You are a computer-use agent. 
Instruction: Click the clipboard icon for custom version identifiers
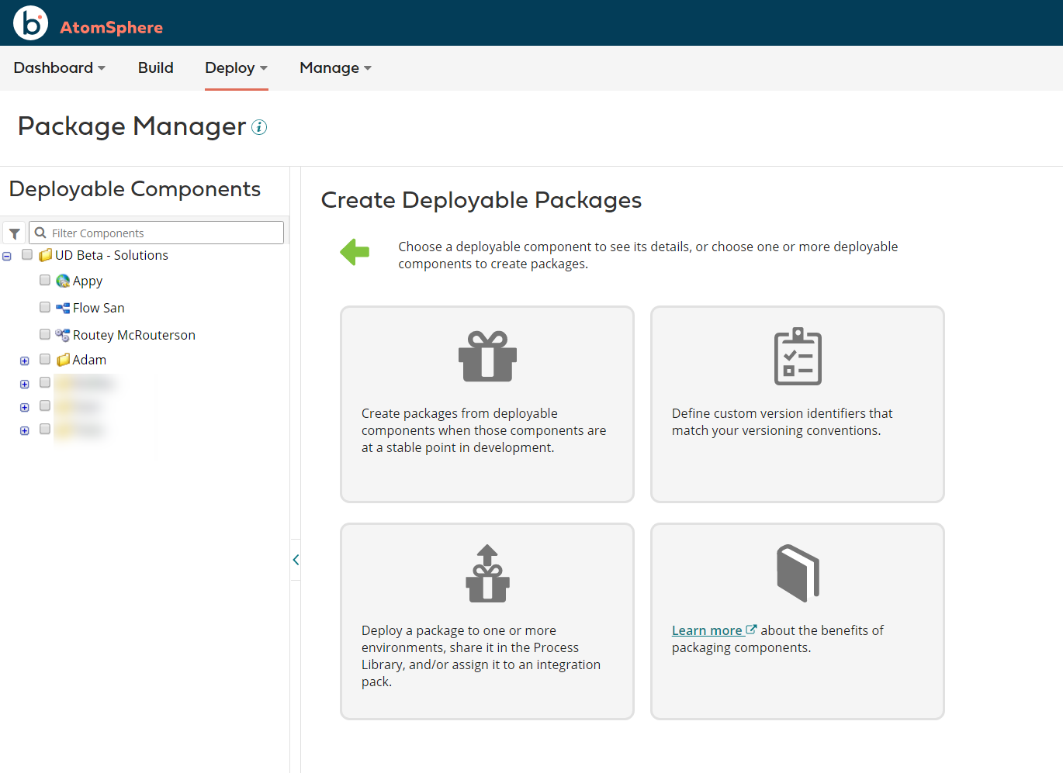(x=797, y=357)
